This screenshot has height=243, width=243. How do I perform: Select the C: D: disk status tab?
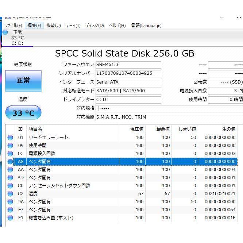click(18, 38)
